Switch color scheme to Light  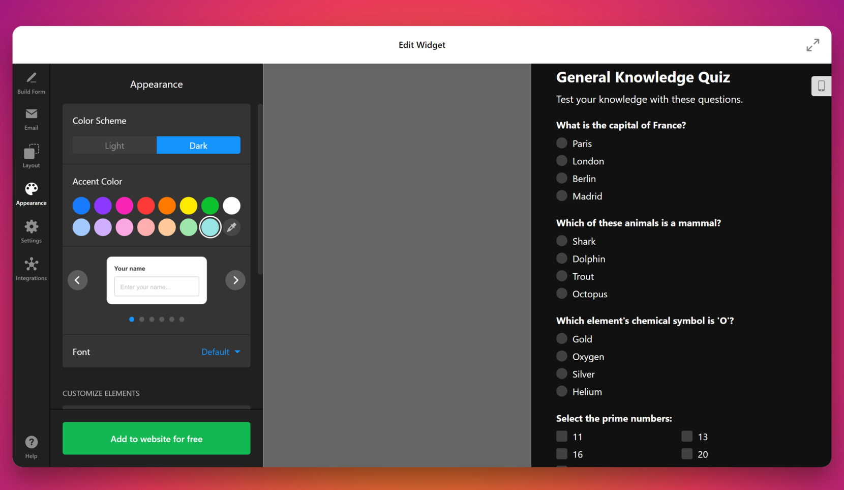[x=114, y=145]
